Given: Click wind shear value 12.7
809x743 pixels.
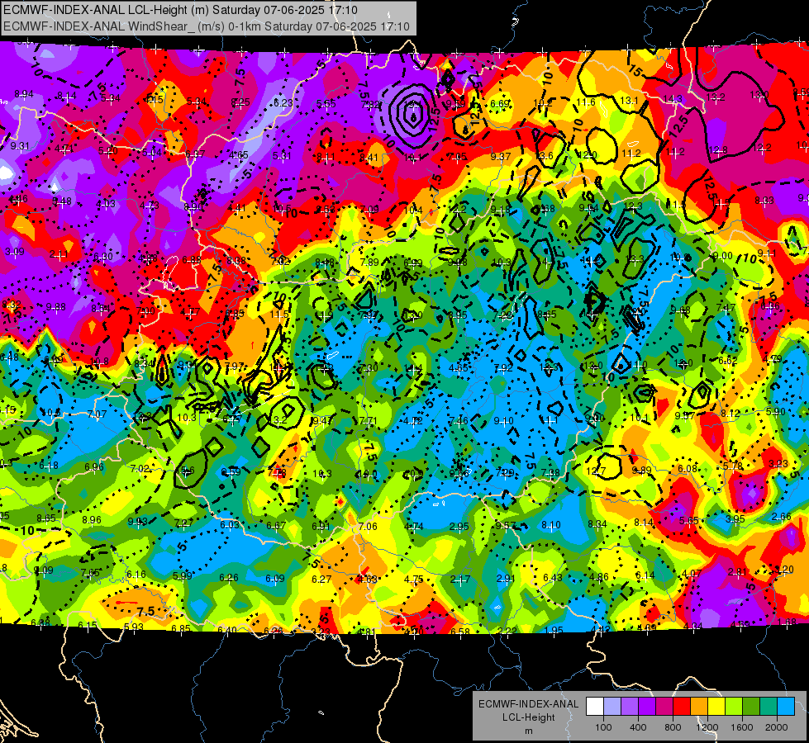Looking at the screenshot, I should (x=596, y=471).
